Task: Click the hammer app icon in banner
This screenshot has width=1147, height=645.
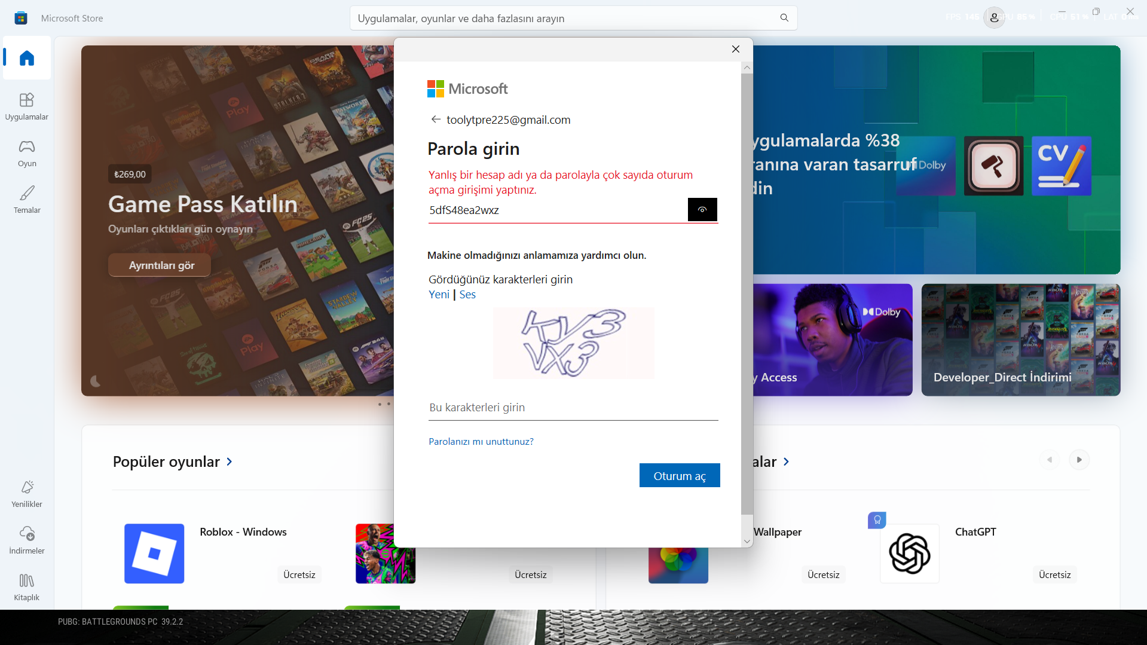Action: coord(993,166)
